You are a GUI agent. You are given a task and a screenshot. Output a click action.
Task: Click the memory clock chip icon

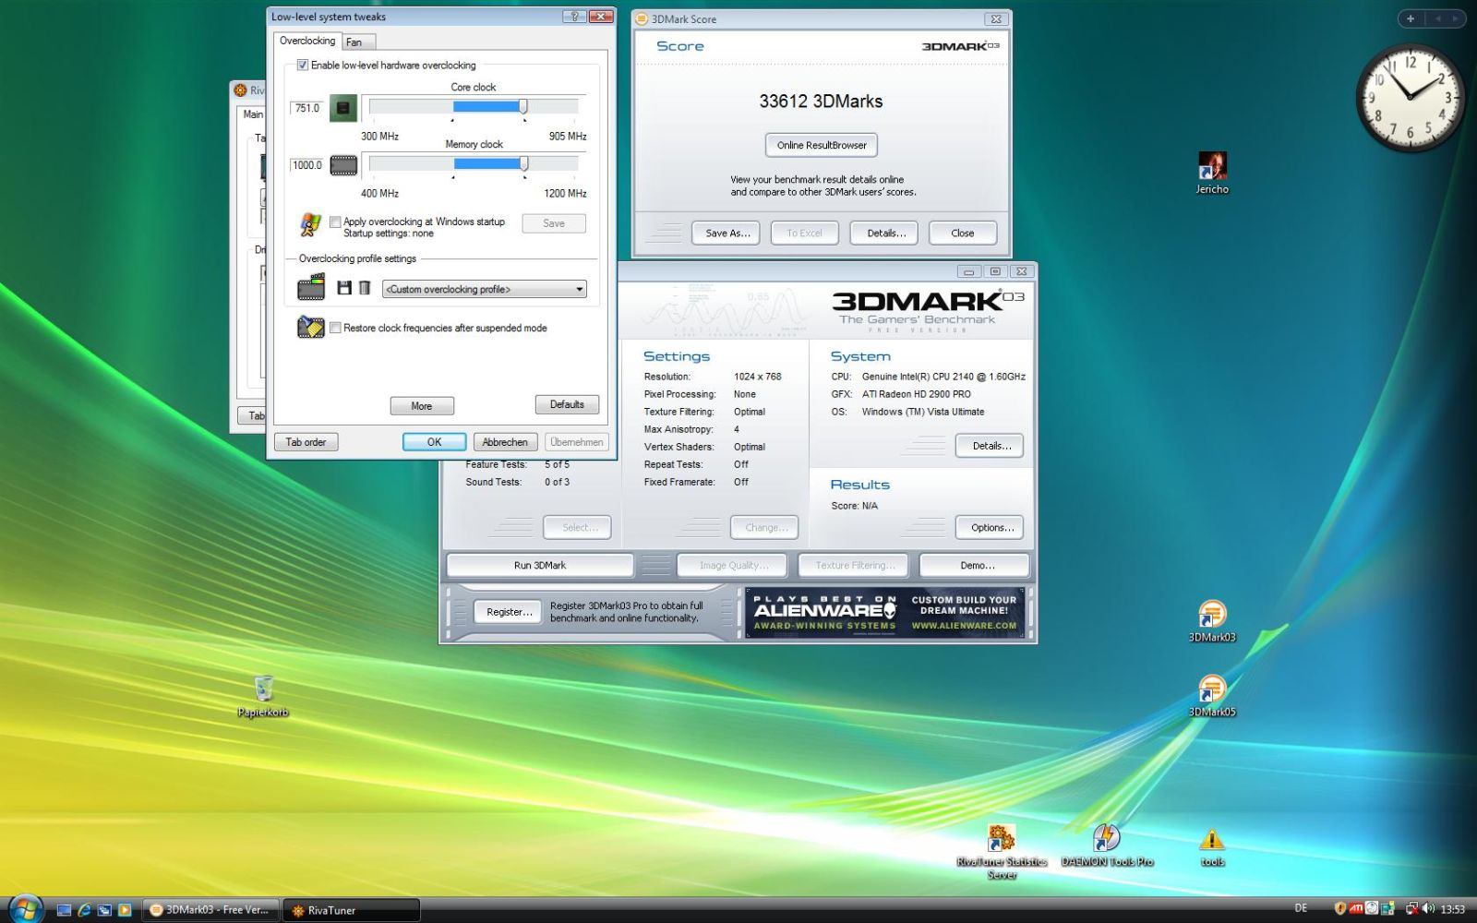343,165
